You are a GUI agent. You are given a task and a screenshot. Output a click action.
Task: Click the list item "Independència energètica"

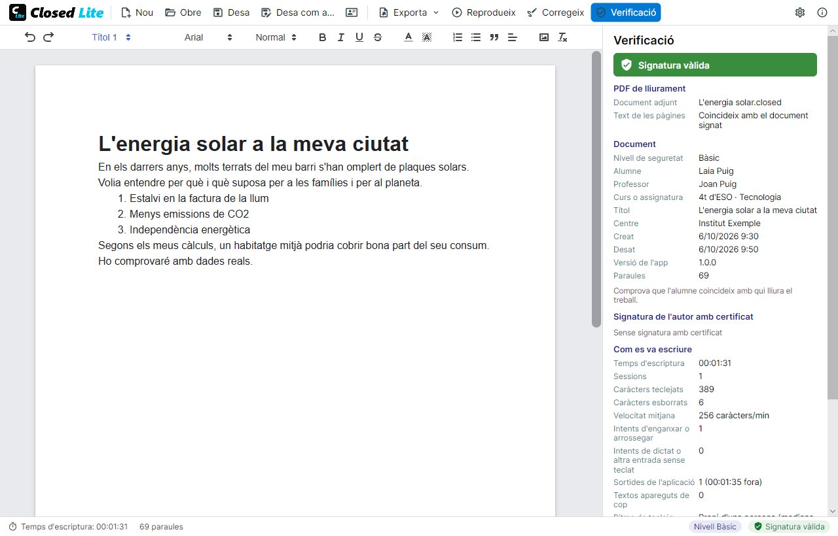(190, 229)
